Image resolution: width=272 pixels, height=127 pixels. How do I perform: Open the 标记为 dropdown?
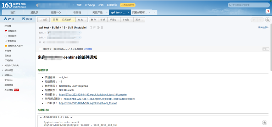[x=114, y=20]
